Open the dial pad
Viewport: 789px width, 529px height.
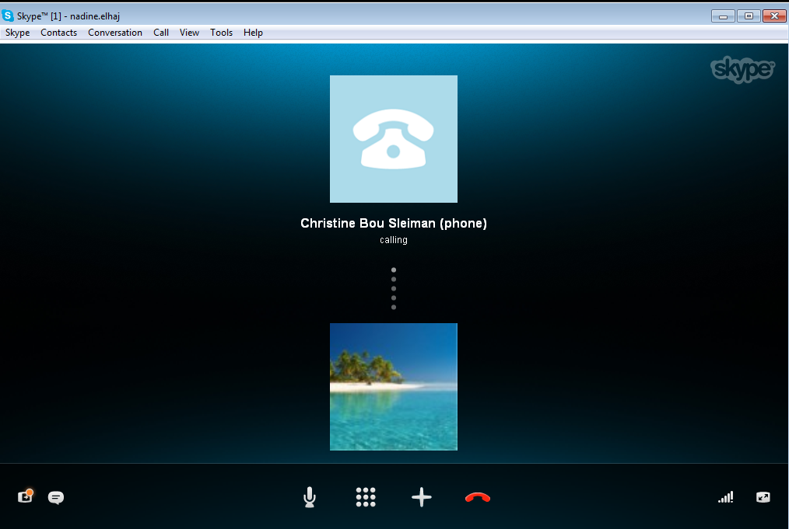(365, 497)
